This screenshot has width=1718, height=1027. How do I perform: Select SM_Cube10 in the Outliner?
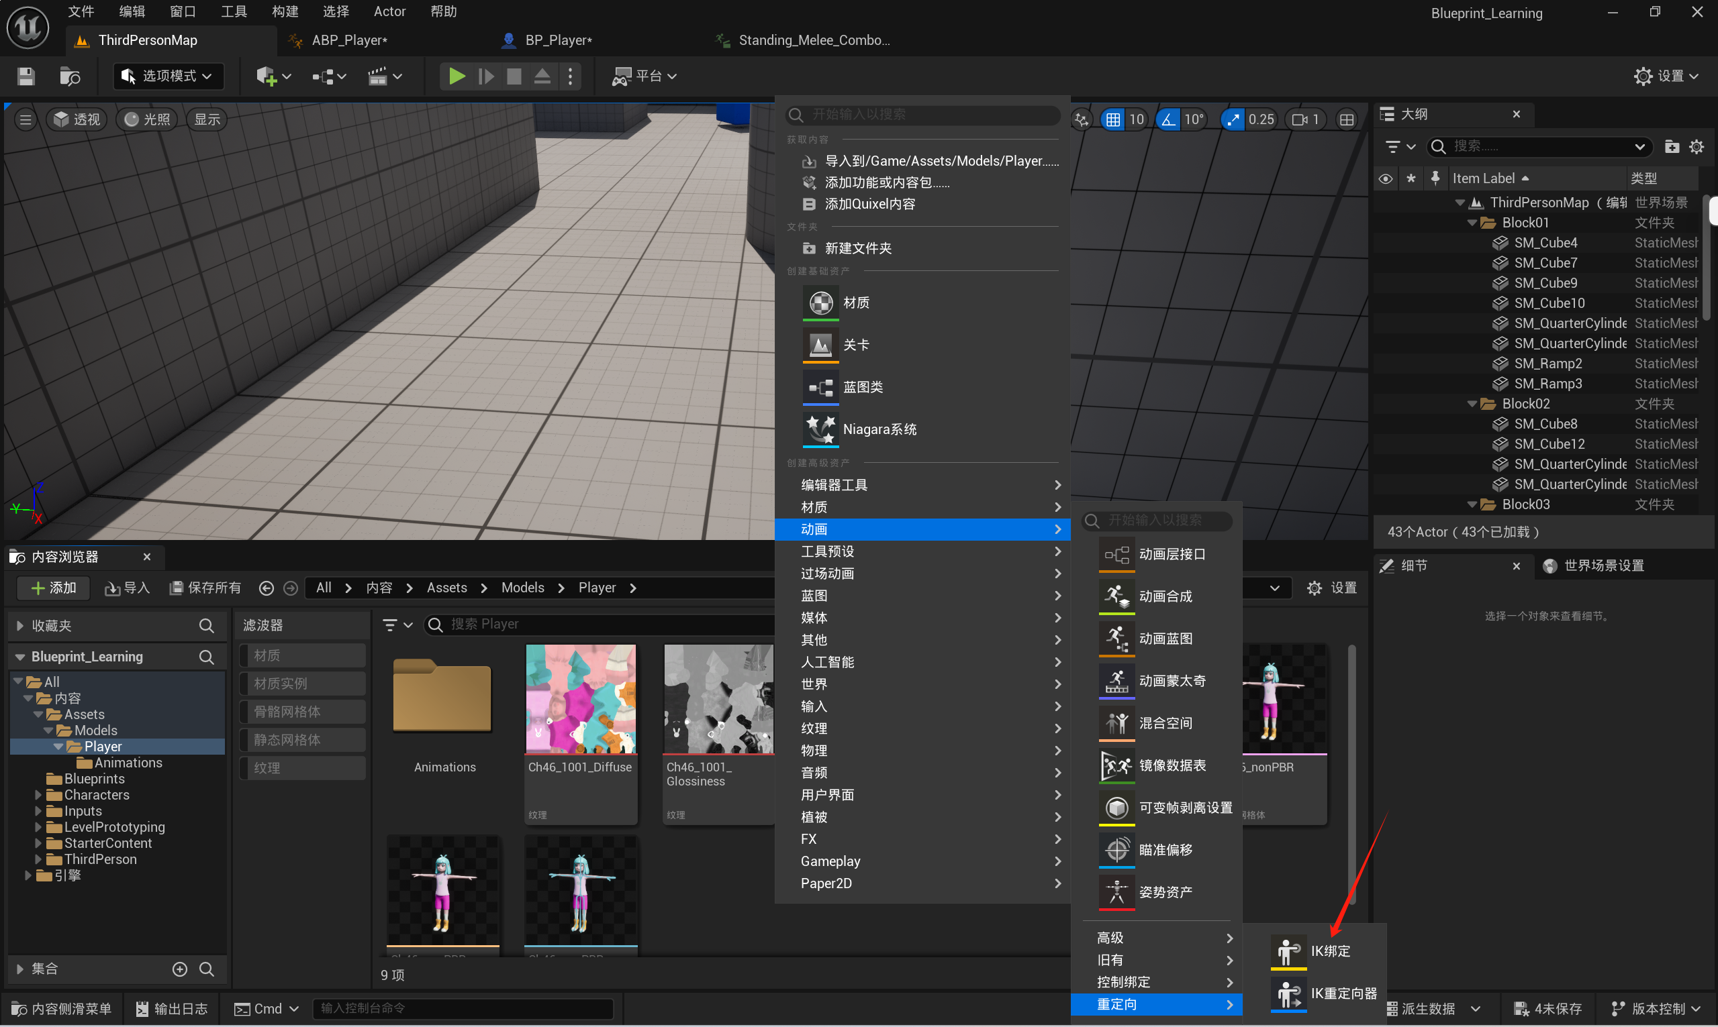pyautogui.click(x=1548, y=303)
